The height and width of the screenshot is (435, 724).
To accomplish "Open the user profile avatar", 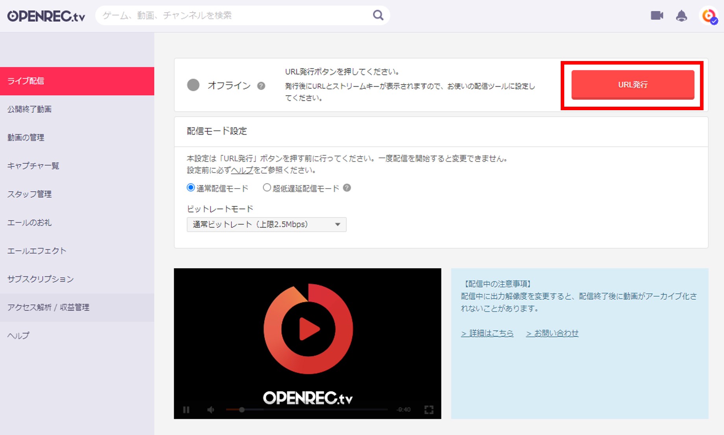I will click(x=709, y=16).
